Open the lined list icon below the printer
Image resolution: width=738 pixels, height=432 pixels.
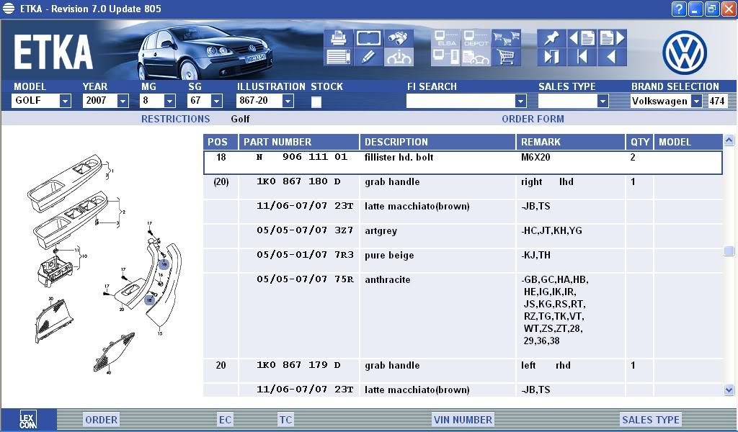(x=339, y=57)
